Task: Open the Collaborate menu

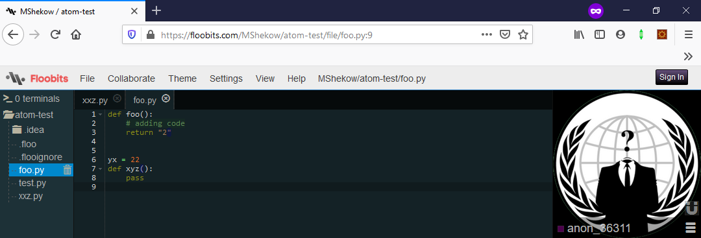Action: 131,78
